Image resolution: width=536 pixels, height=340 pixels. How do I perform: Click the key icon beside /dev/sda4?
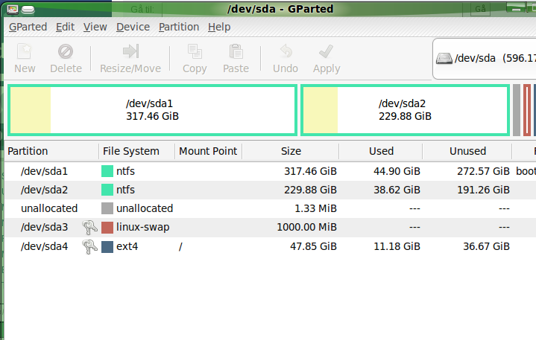pyautogui.click(x=90, y=246)
